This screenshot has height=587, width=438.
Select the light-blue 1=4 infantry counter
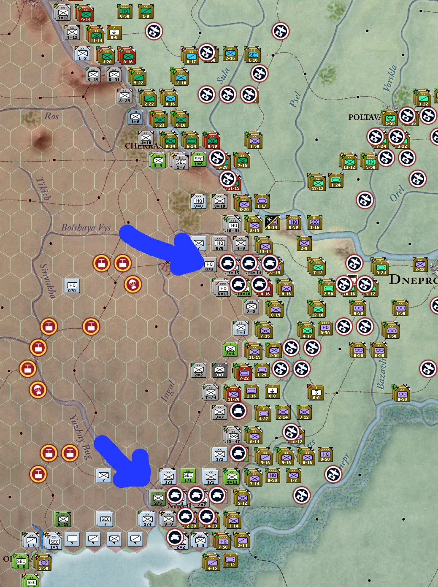(x=241, y=328)
